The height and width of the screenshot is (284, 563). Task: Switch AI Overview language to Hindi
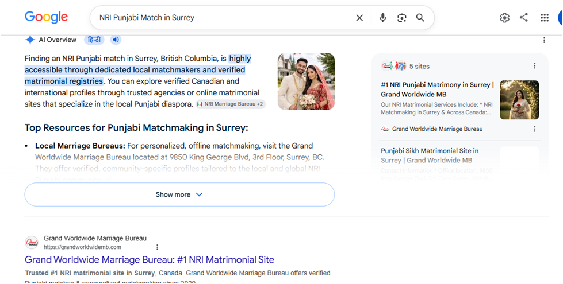(94, 40)
